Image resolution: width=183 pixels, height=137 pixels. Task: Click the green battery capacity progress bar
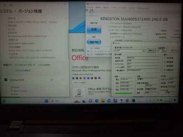(x=124, y=93)
